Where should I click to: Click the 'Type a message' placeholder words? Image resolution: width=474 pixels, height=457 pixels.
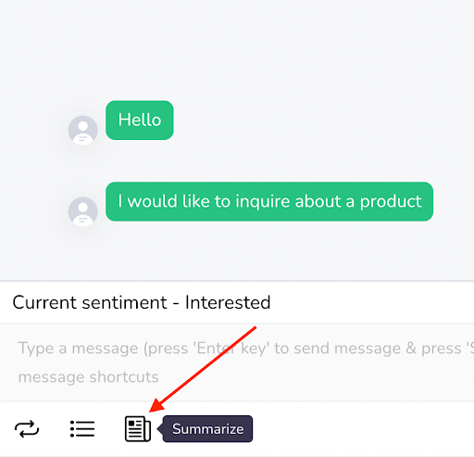coord(79,349)
